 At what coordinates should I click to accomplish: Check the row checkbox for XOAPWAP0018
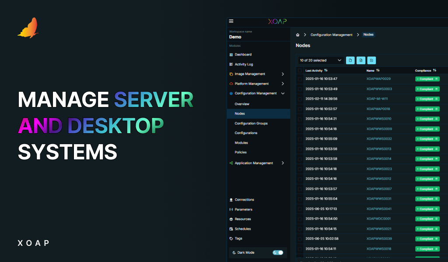coord(300,109)
